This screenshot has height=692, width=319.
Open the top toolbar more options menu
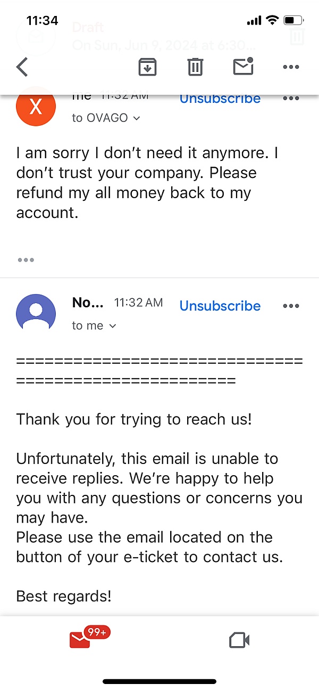[291, 67]
